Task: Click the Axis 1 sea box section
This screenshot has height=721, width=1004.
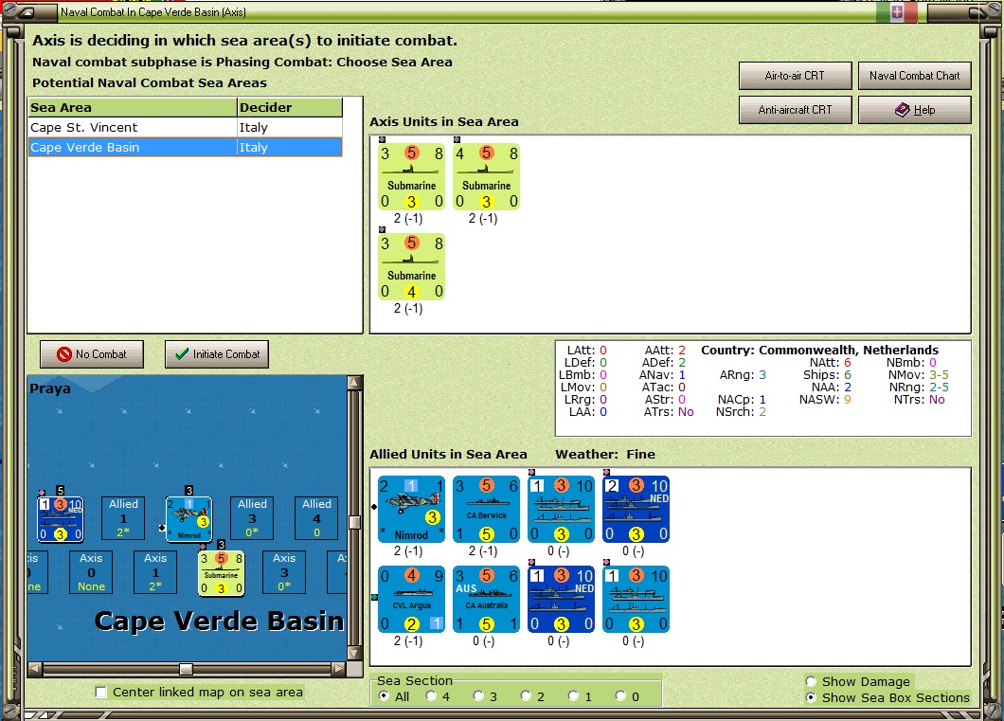Action: [155, 572]
